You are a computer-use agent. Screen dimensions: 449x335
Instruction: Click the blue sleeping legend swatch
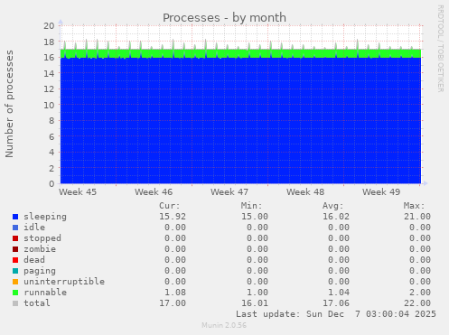tap(15, 217)
